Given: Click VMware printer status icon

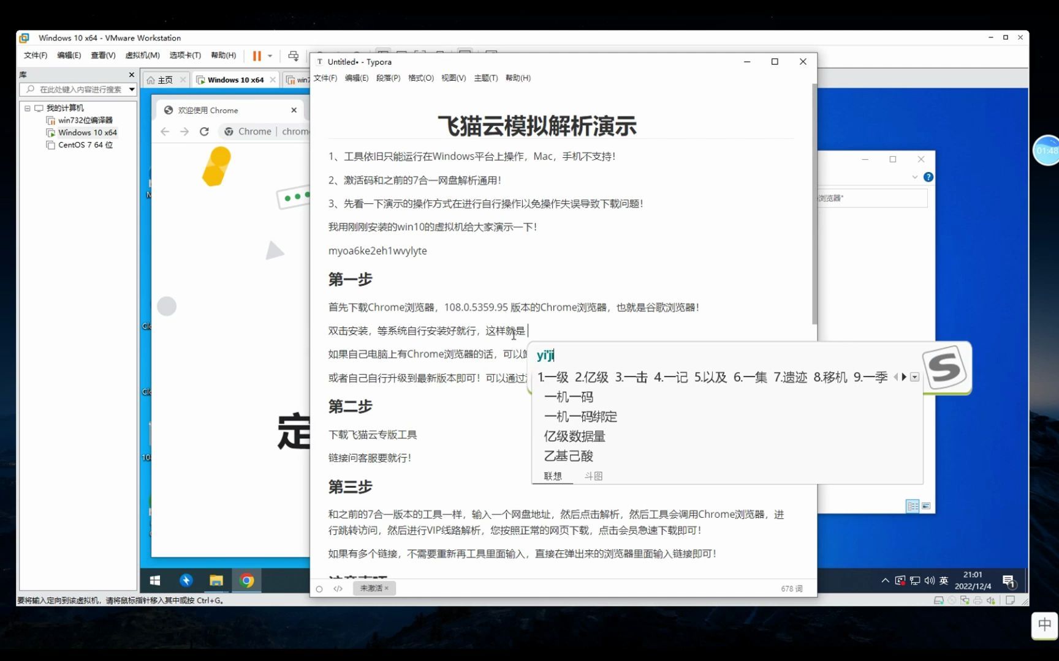Looking at the screenshot, I should coord(977,600).
